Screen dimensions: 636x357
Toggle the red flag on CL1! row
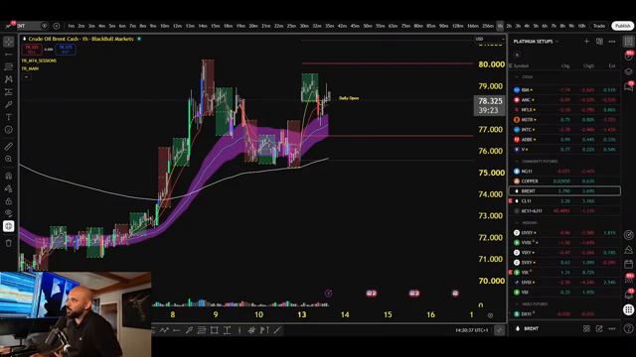click(x=510, y=200)
